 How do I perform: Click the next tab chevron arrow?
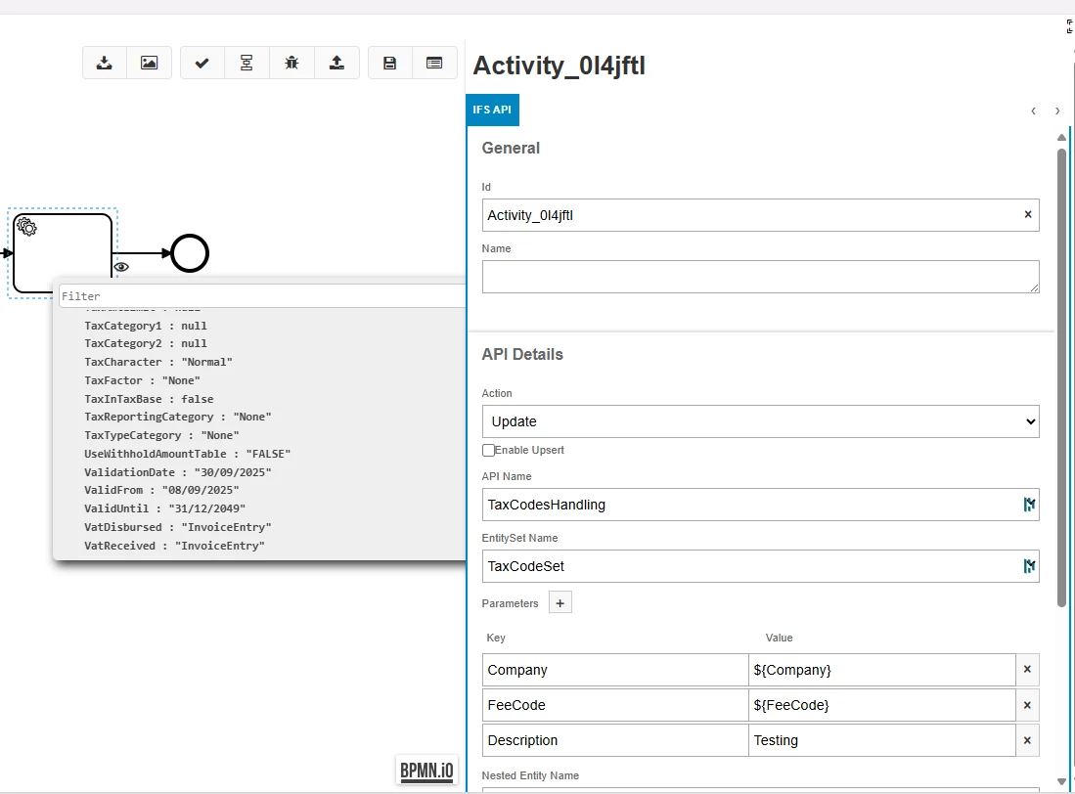click(1057, 110)
